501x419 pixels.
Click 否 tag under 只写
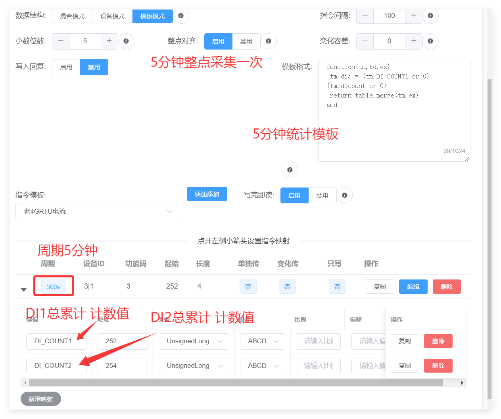[x=338, y=287]
